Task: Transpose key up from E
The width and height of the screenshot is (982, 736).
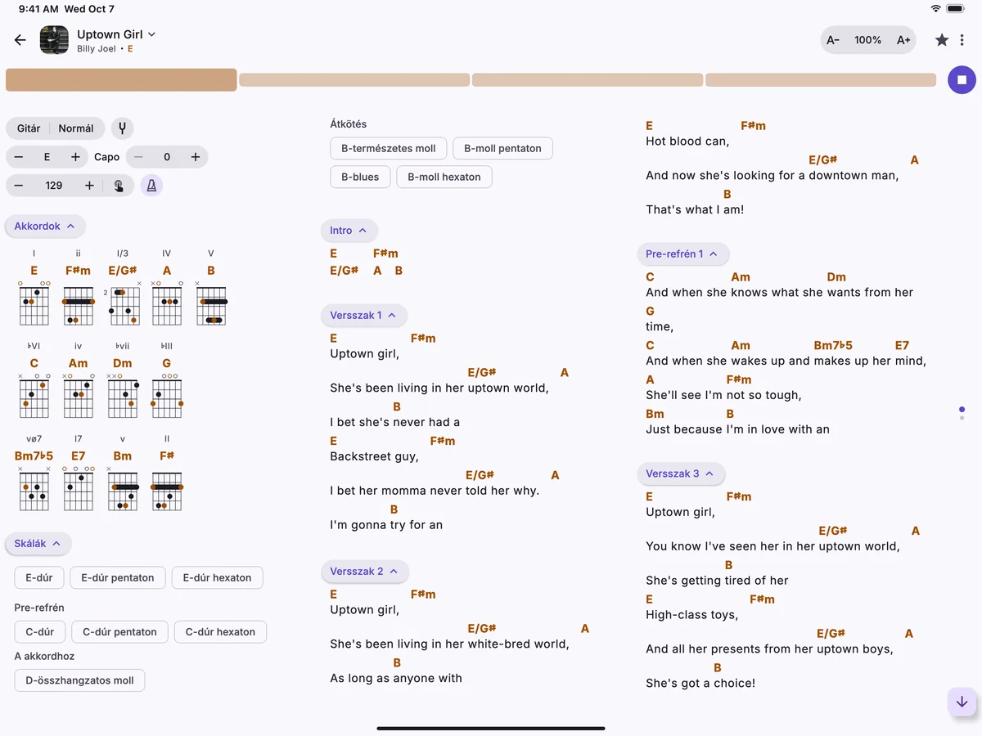Action: (75, 157)
